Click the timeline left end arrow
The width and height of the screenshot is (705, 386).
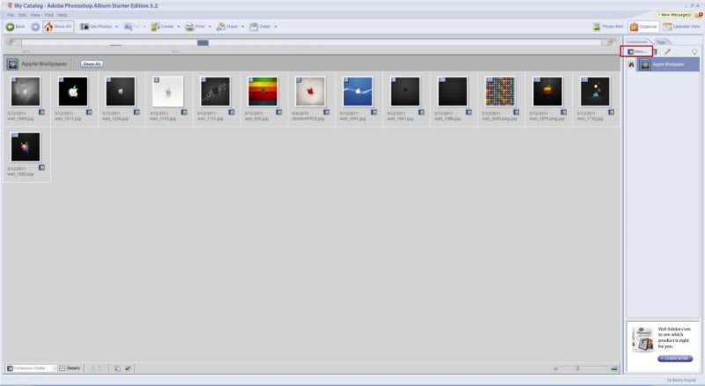[x=12, y=42]
